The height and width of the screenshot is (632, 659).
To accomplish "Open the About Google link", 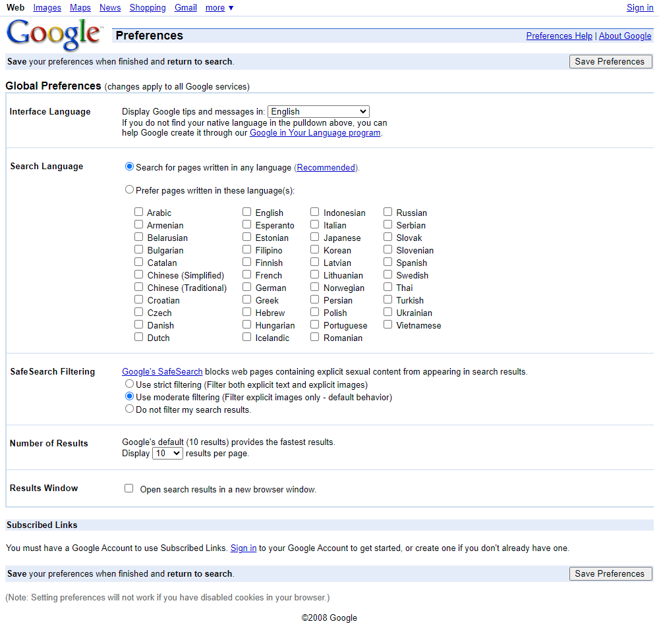I will (x=625, y=36).
